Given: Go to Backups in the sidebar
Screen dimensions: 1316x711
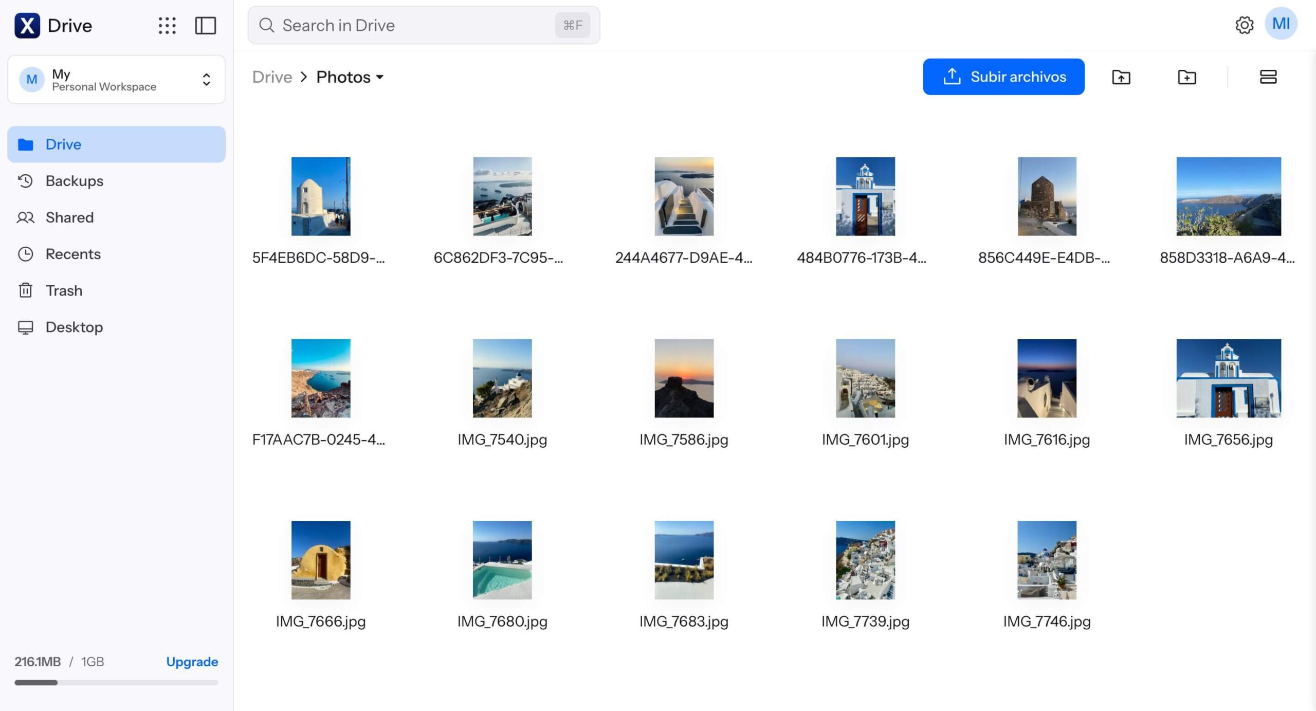Looking at the screenshot, I should point(74,181).
